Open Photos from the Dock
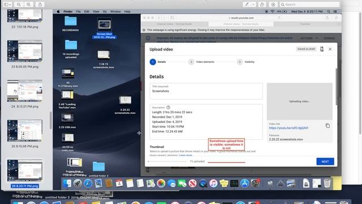 161,184
